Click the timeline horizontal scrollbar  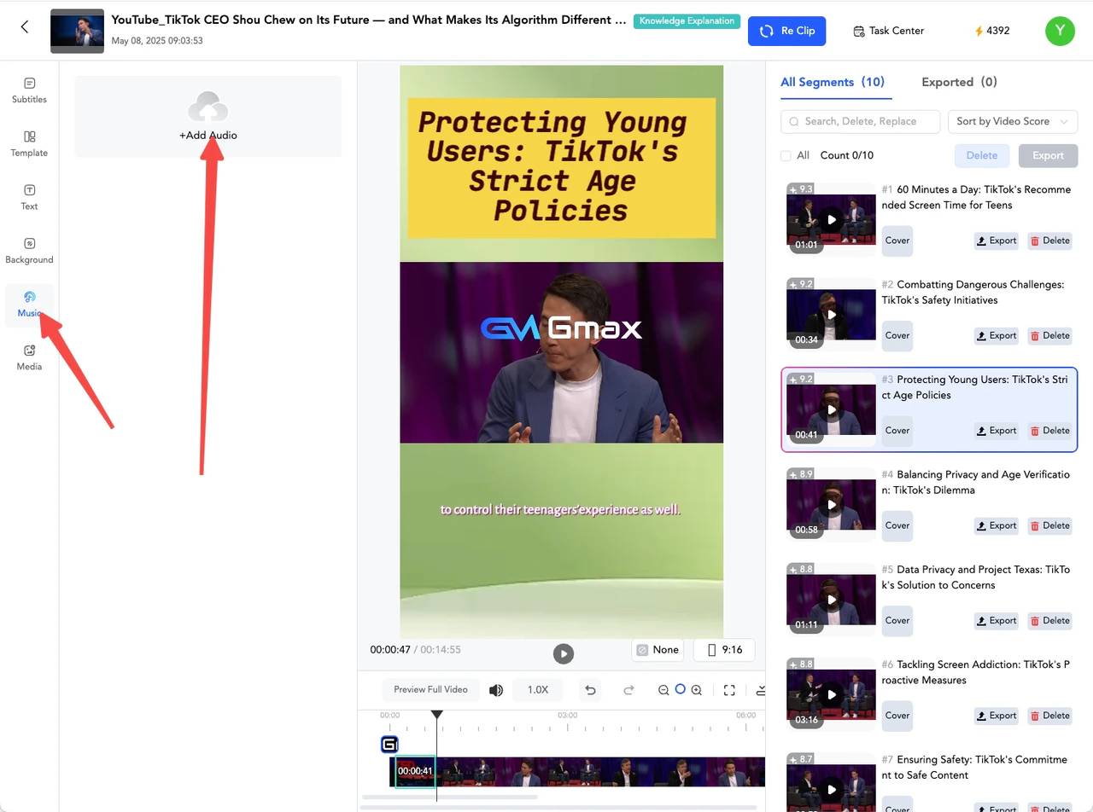(449, 797)
